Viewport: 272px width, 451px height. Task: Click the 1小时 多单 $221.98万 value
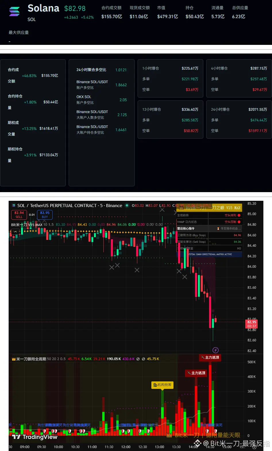coord(190,79)
